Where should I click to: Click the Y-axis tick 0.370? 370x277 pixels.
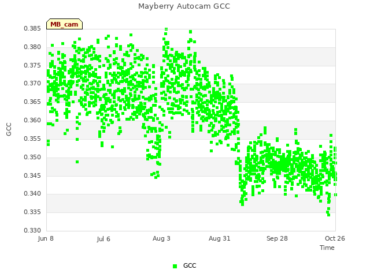tap(32, 83)
